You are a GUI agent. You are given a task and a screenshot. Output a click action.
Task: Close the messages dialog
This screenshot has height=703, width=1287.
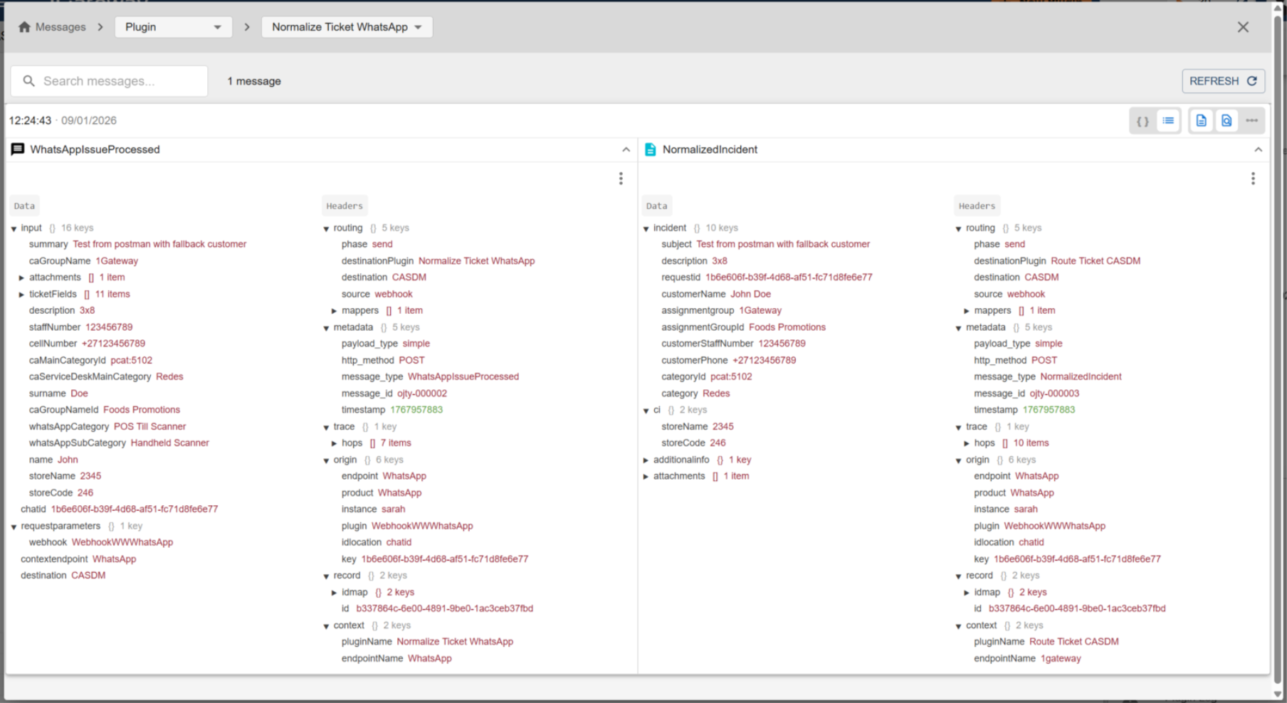pos(1243,27)
